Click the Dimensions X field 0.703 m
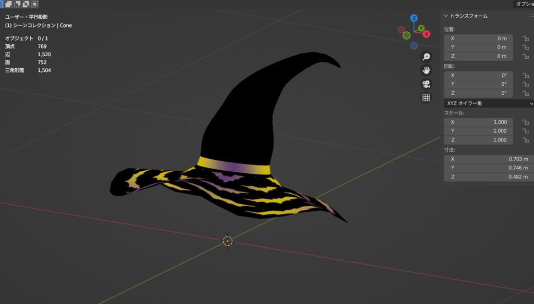 tap(489, 159)
